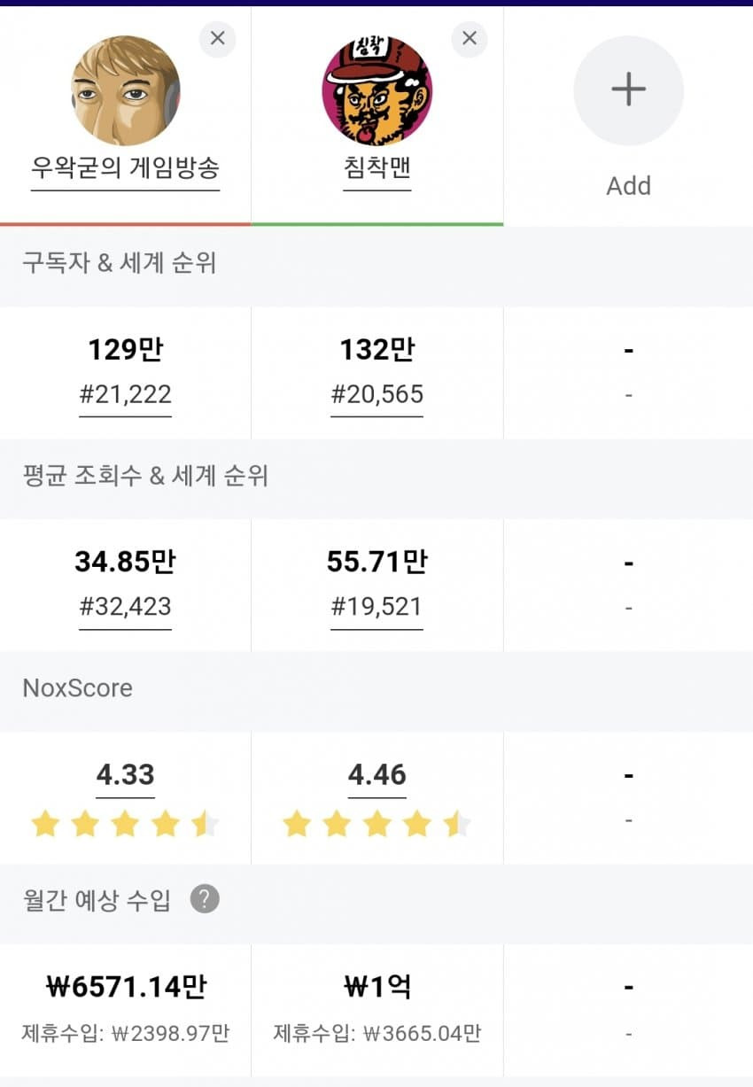Click the Add label
This screenshot has height=1087, width=753.
point(628,186)
